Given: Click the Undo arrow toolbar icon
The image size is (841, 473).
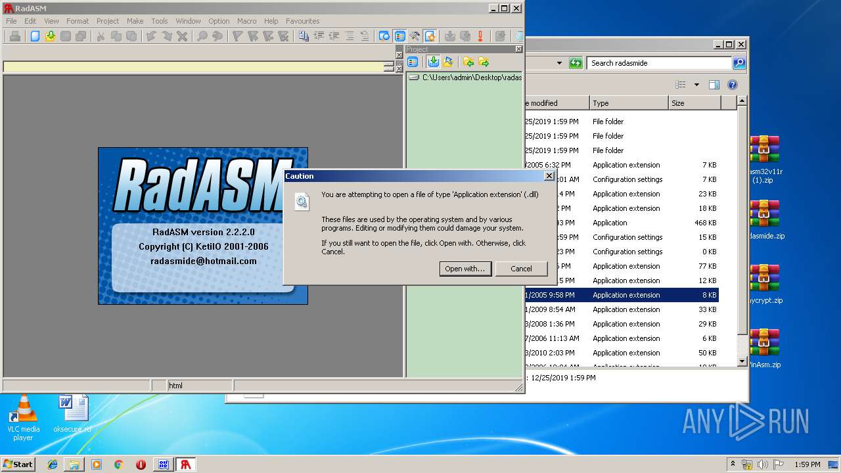Looking at the screenshot, I should (x=152, y=36).
